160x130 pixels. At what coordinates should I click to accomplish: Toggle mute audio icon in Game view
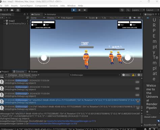click(135, 18)
